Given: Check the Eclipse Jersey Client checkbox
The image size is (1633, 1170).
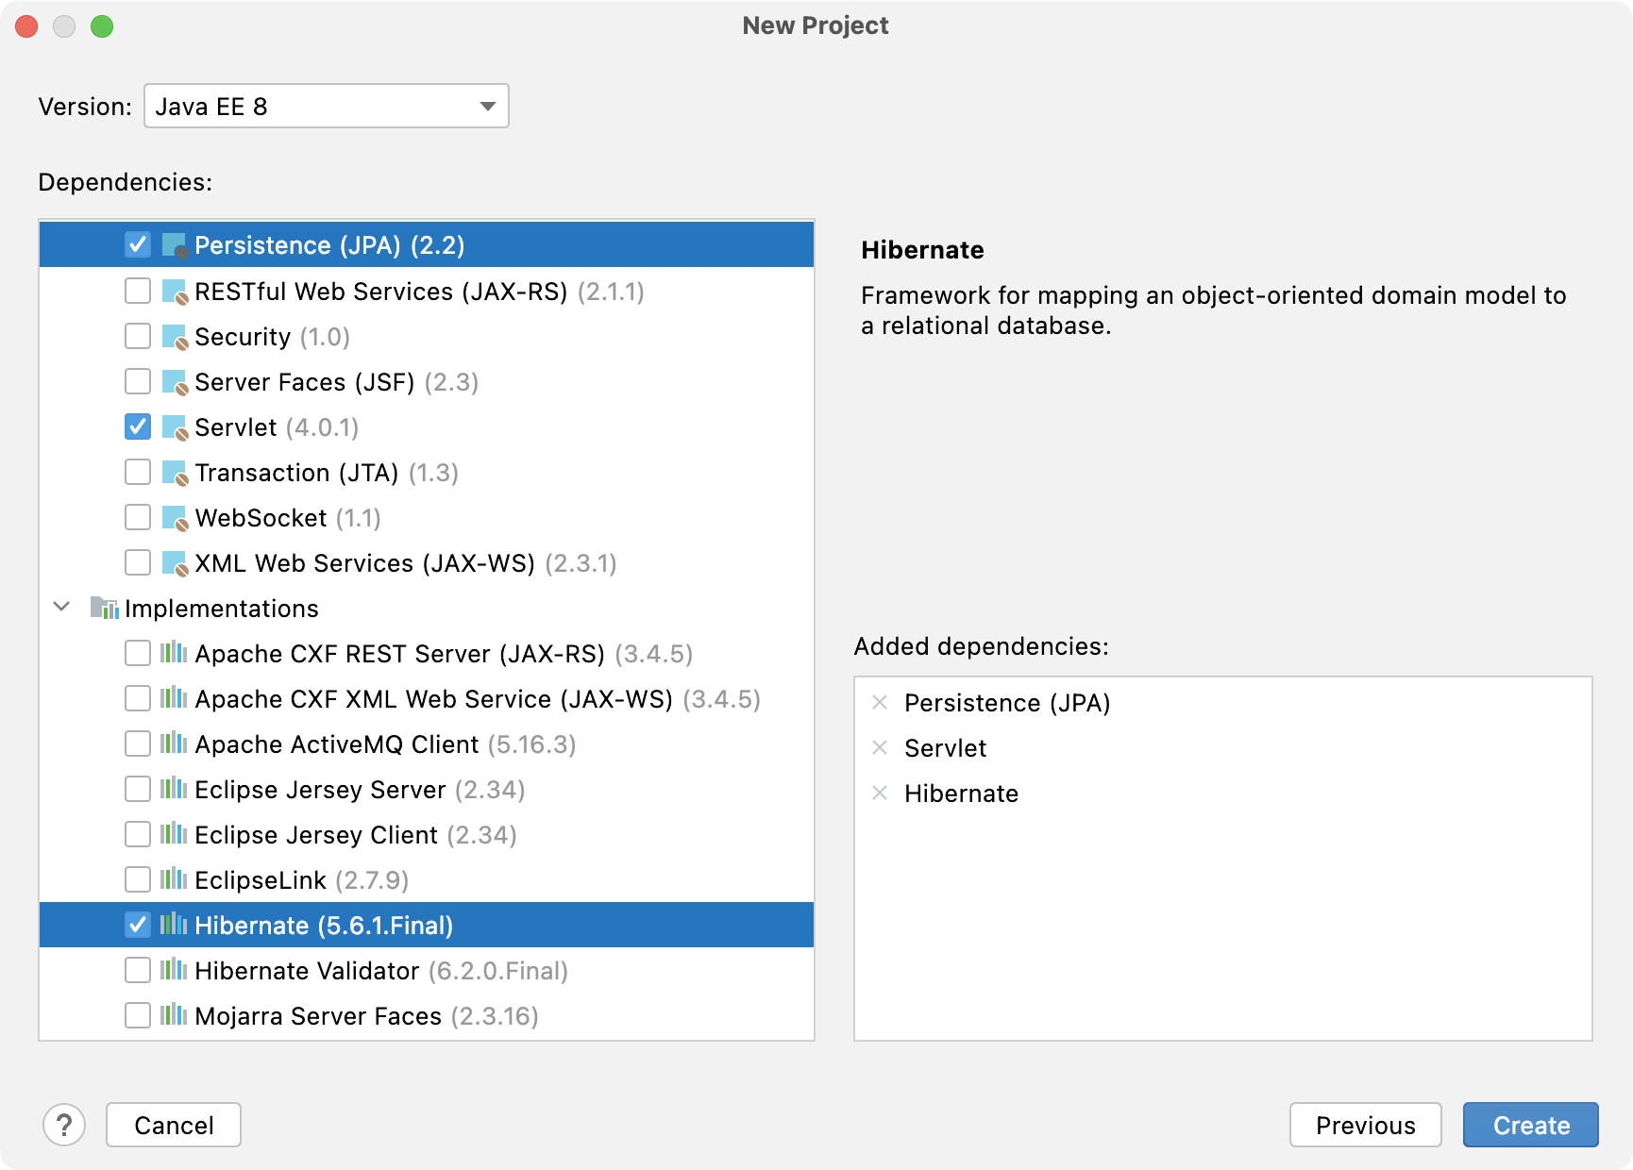Looking at the screenshot, I should (x=138, y=834).
